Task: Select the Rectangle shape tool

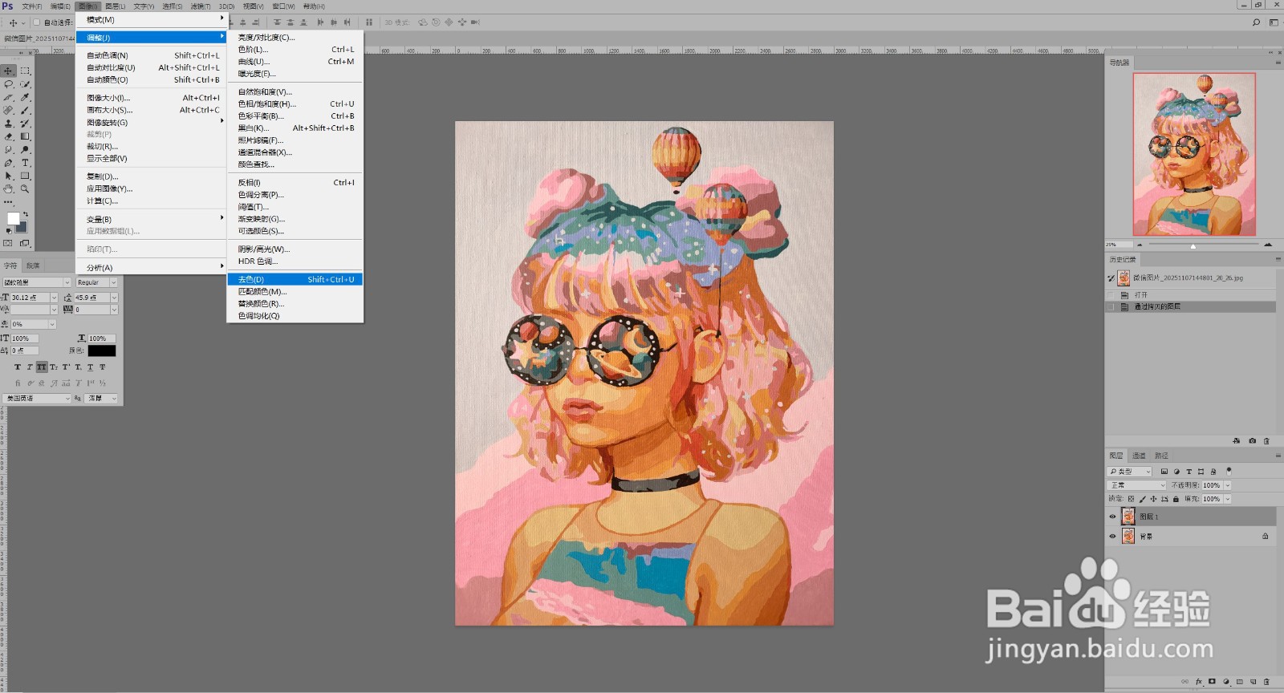Action: (25, 176)
